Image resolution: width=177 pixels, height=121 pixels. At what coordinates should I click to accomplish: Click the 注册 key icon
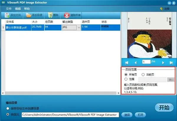click(161, 9)
